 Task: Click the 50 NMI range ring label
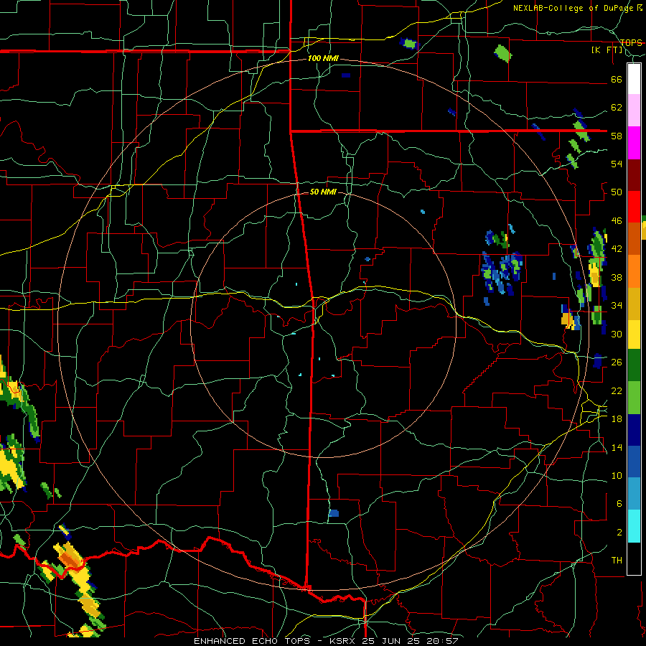pyautogui.click(x=323, y=192)
